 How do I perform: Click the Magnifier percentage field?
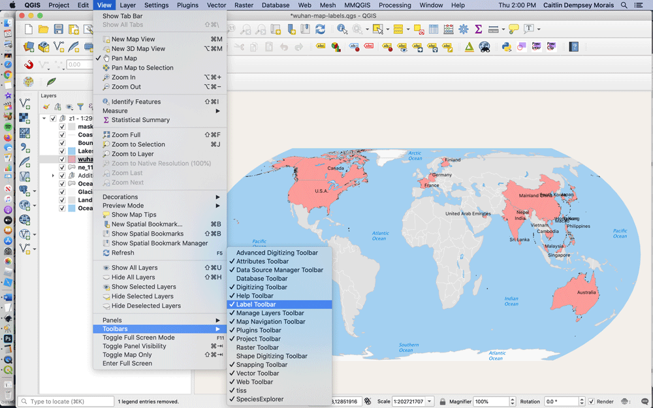tap(491, 401)
